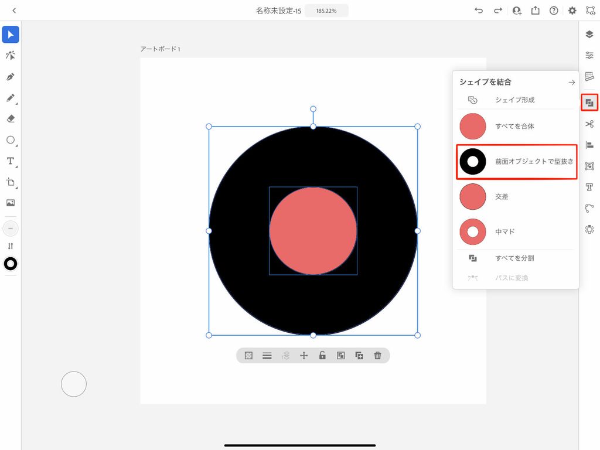Click the move icon in context bar
This screenshot has width=600, height=450.
tap(304, 356)
